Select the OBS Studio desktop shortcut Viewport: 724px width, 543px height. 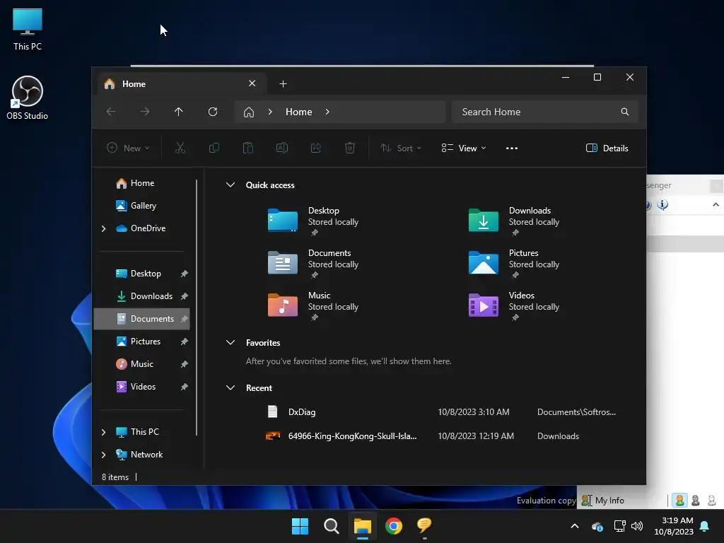coord(28,98)
